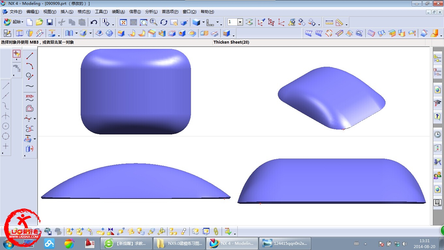Expand the project curve dropdown on left toolbar
This screenshot has height=250, width=444.
(x=35, y=139)
